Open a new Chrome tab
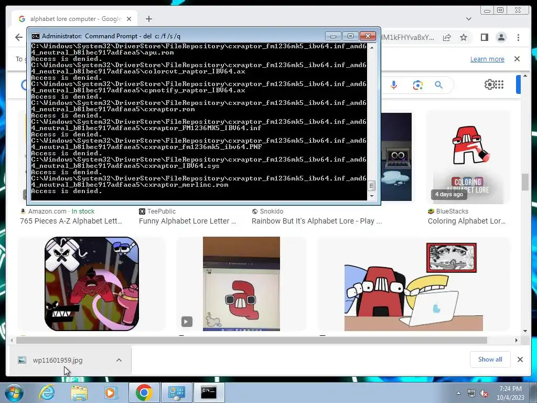 click(x=148, y=19)
